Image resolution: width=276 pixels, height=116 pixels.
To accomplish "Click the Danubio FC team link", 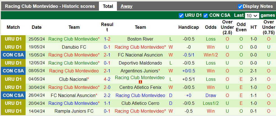I will pos(74,47).
